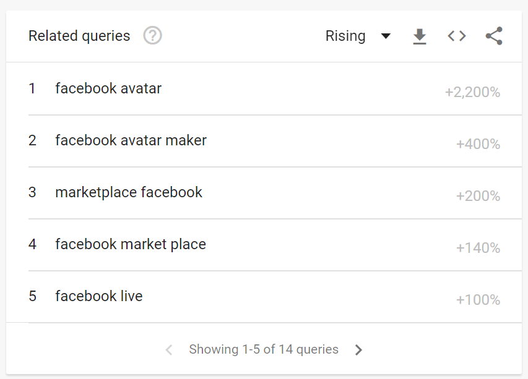Click the +100% rising value
528x379 pixels.
(x=478, y=300)
